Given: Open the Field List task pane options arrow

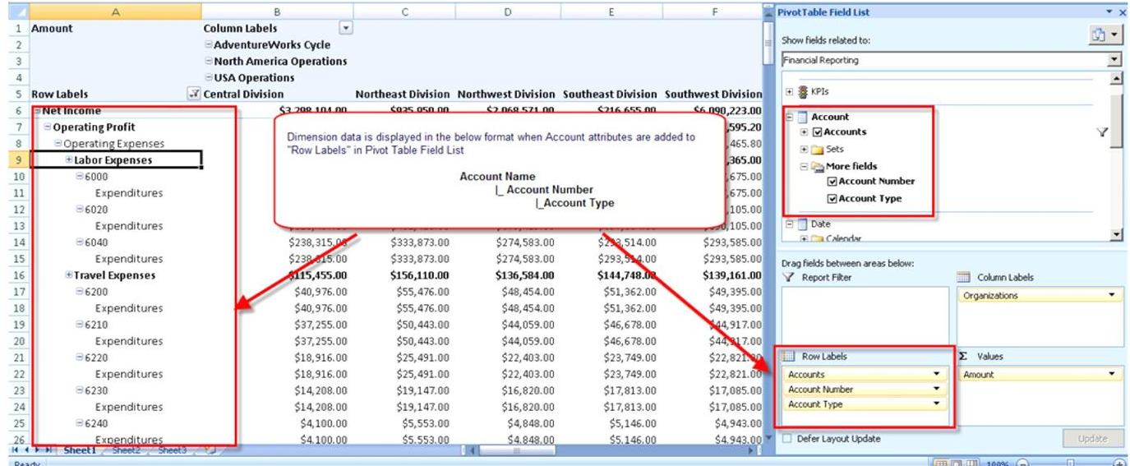Looking at the screenshot, I should pos(1110,12).
